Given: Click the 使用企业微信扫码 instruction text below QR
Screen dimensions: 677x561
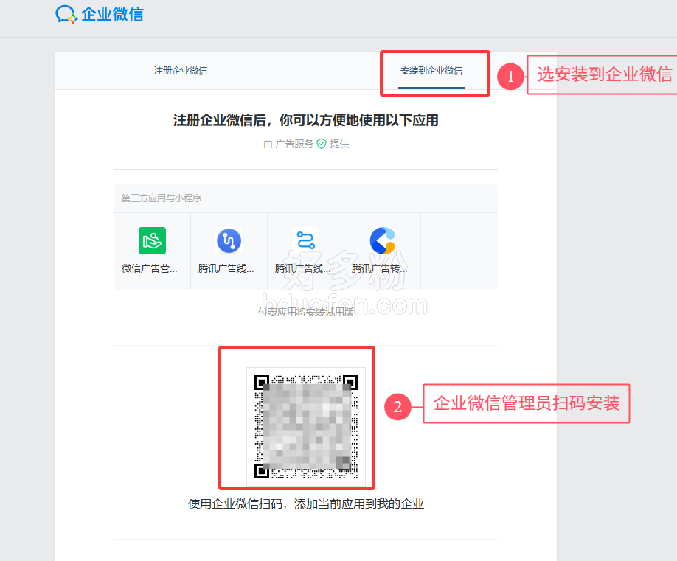Looking at the screenshot, I should tap(305, 504).
